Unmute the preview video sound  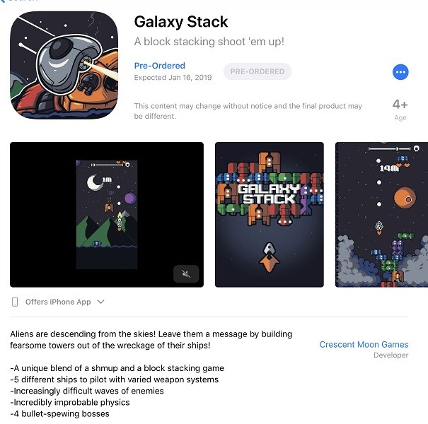click(x=186, y=273)
